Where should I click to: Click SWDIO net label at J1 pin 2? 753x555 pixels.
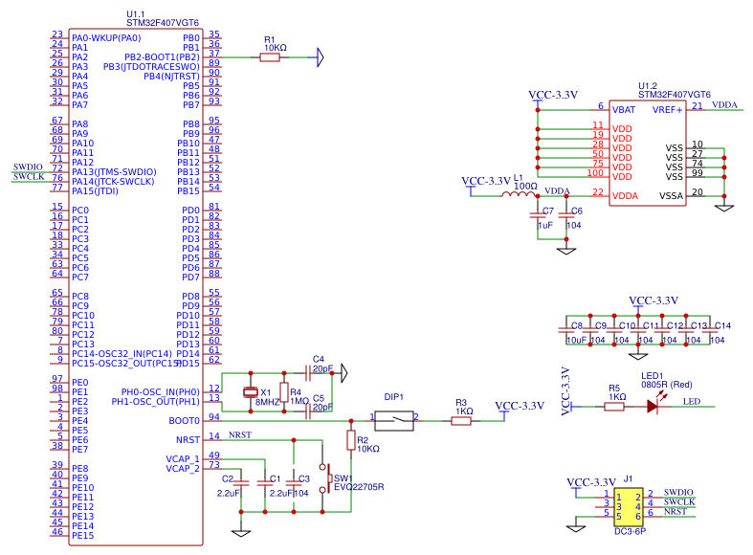[678, 492]
